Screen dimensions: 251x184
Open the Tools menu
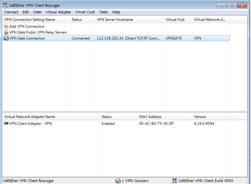pyautogui.click(x=103, y=12)
